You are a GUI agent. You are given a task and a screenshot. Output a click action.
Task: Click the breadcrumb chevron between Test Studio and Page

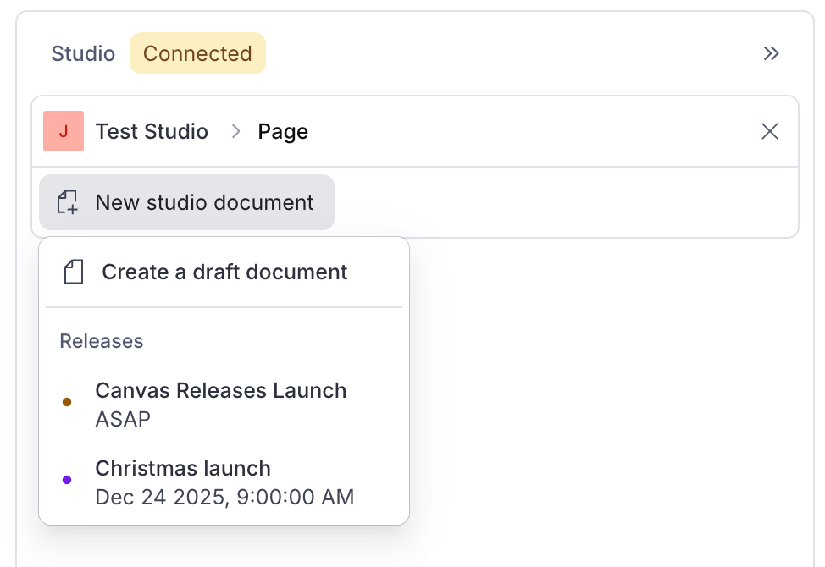(235, 131)
